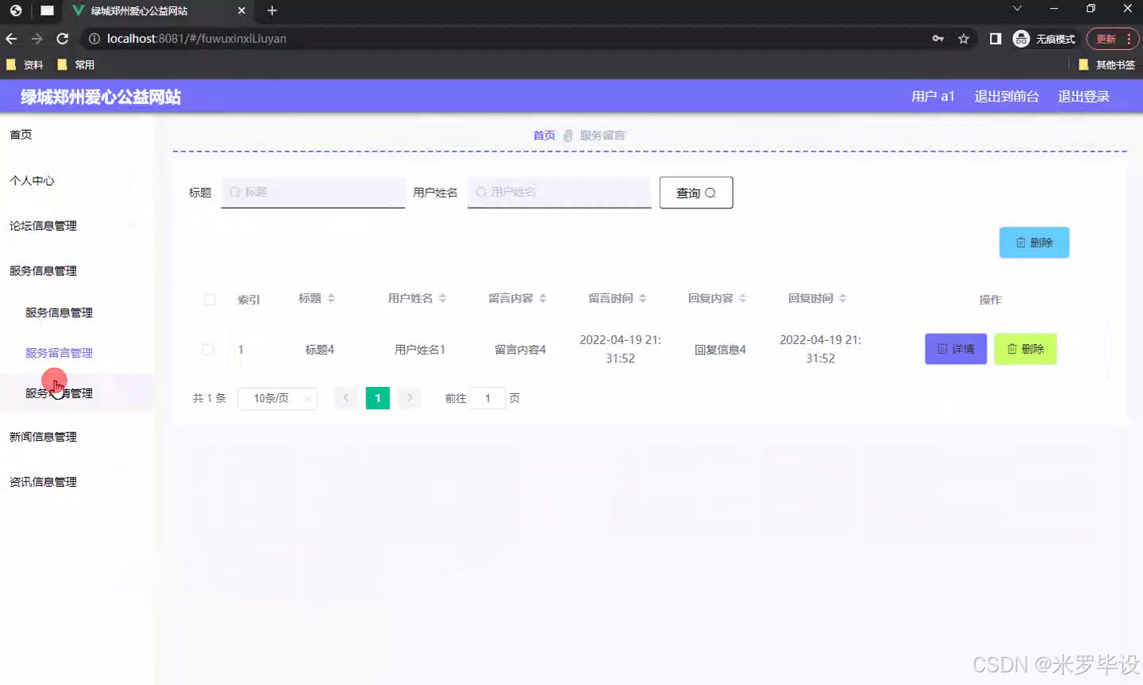
Task: Click the incognito avatar icon beside 无痕模式
Action: pos(1021,38)
